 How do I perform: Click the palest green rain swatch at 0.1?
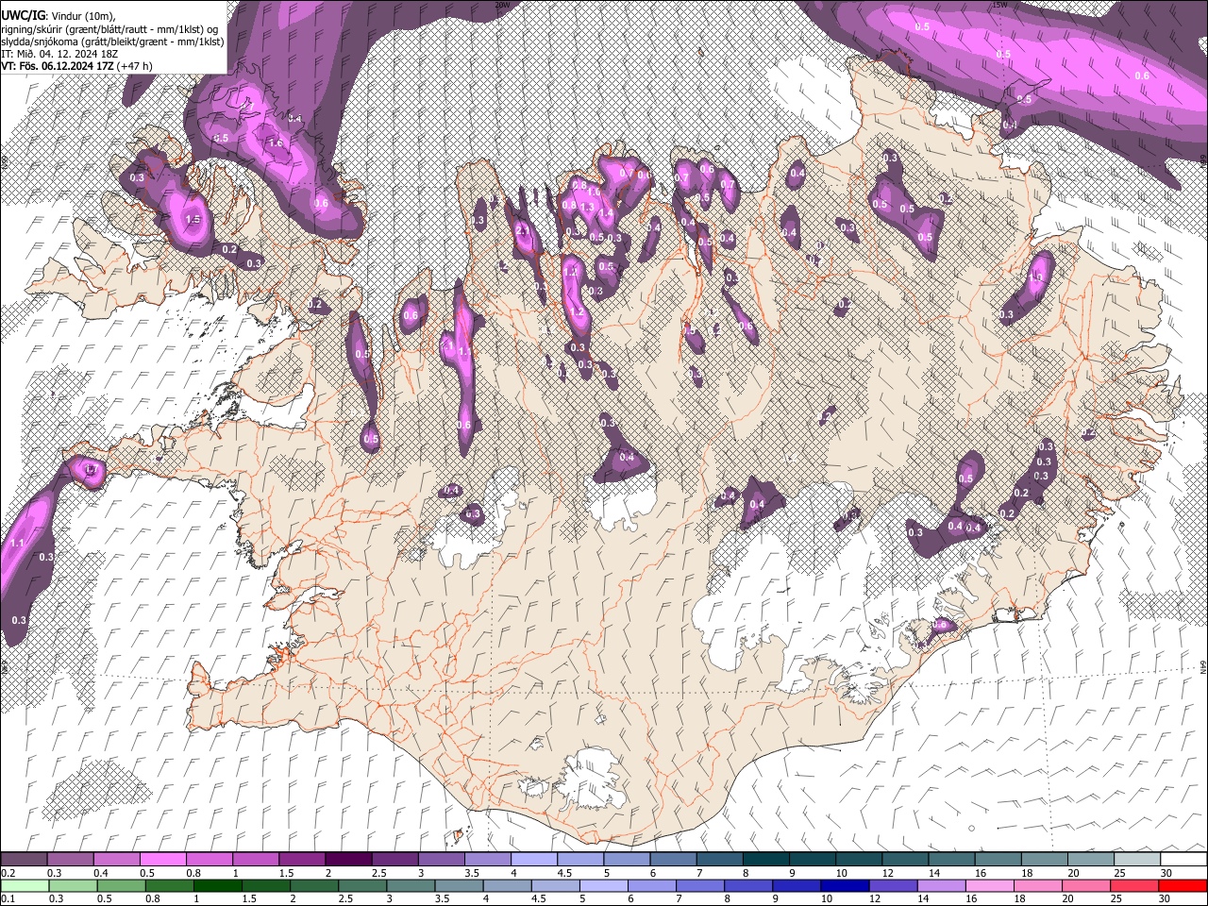[24, 886]
